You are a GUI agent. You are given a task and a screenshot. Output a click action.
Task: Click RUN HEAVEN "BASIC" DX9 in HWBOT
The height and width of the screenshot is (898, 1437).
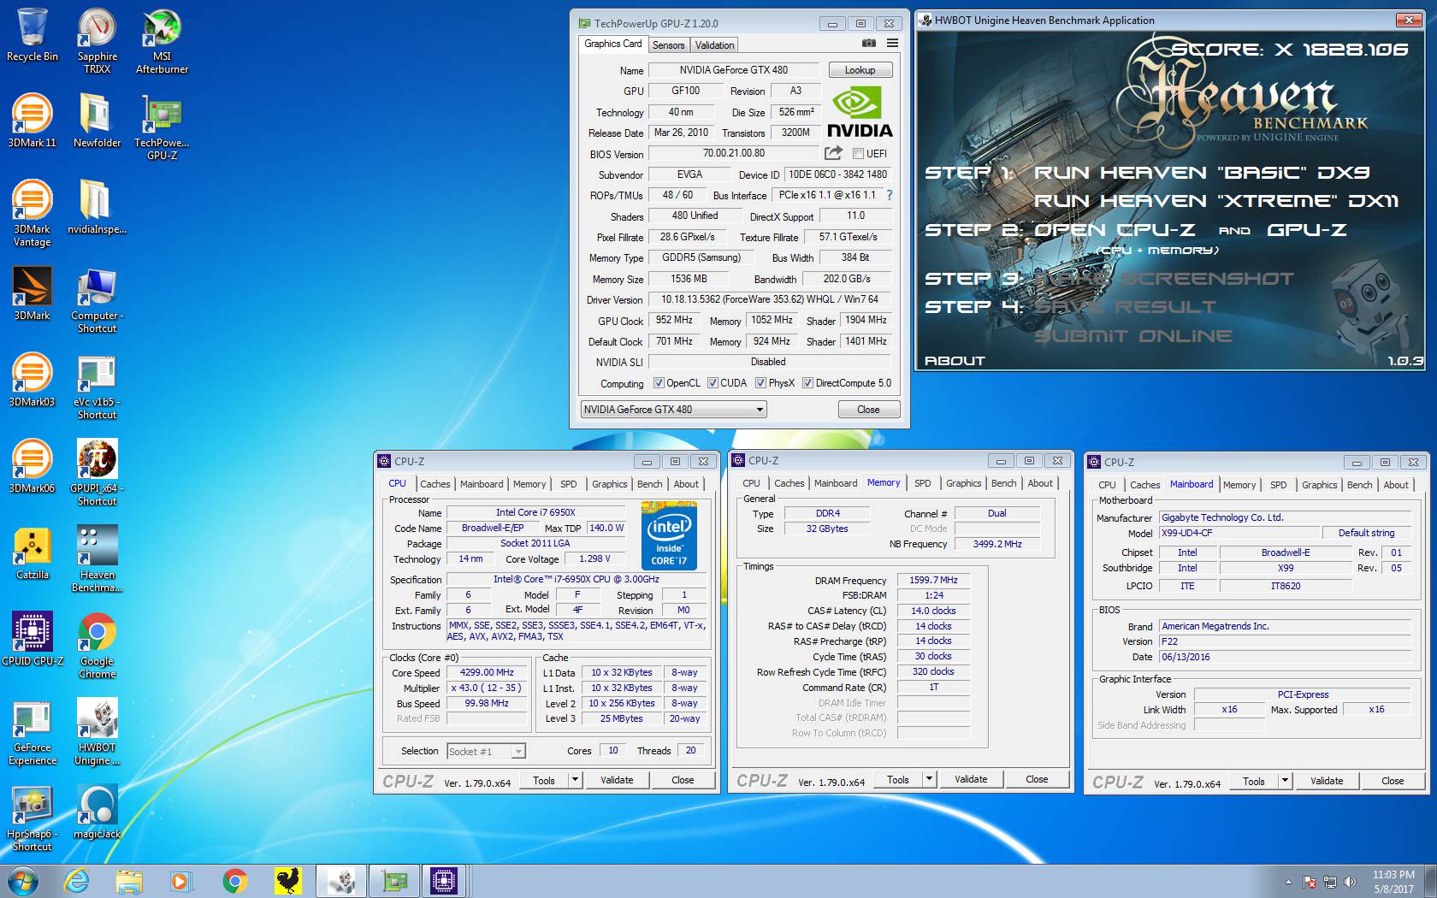tap(1202, 173)
